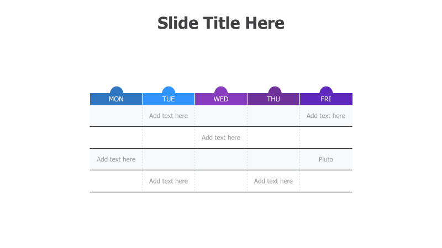Click the Pluto cell under FRI
The height and width of the screenshot is (248, 442).
pos(326,159)
